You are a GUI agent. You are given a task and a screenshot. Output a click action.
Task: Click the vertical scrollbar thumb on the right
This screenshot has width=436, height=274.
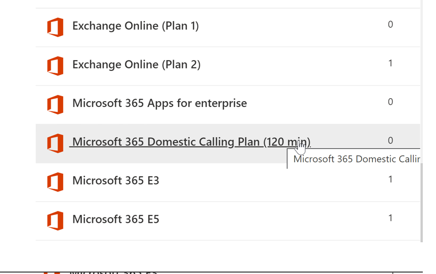[x=421, y=202]
